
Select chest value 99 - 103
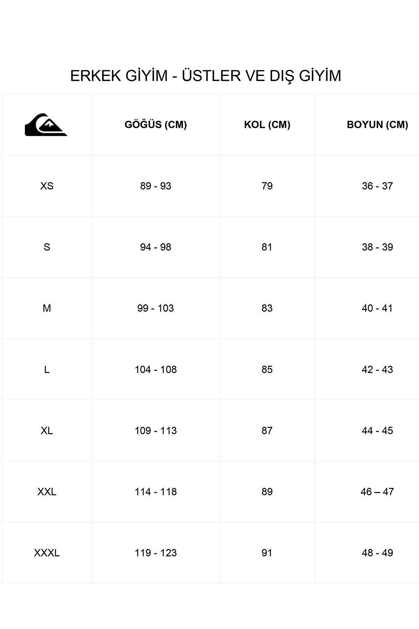coord(156,308)
